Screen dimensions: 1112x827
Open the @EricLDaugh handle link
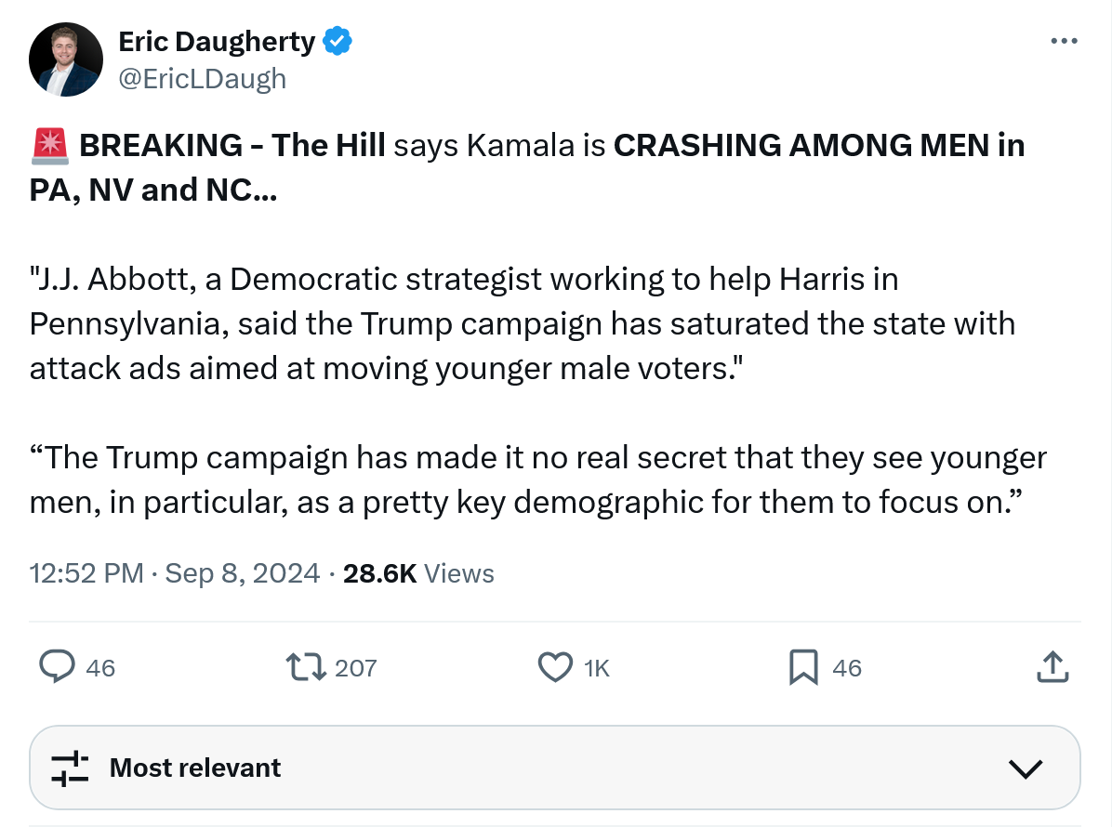[x=202, y=79]
